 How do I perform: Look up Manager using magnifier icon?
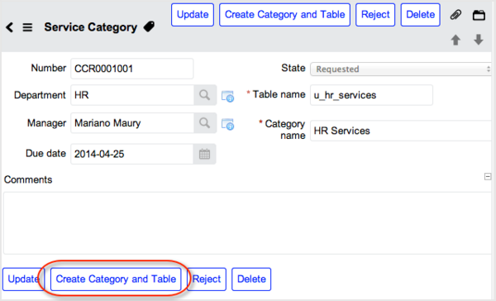click(x=205, y=123)
